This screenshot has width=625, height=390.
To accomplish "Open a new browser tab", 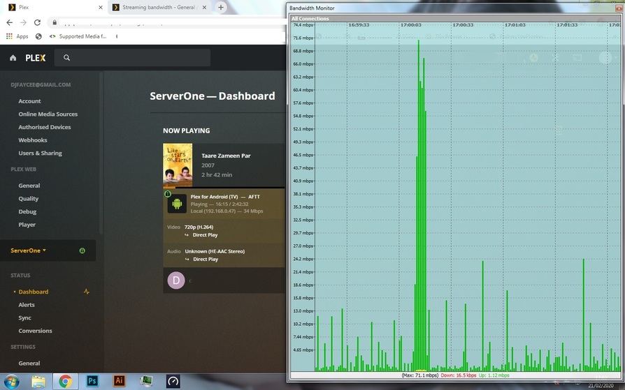I will point(220,7).
